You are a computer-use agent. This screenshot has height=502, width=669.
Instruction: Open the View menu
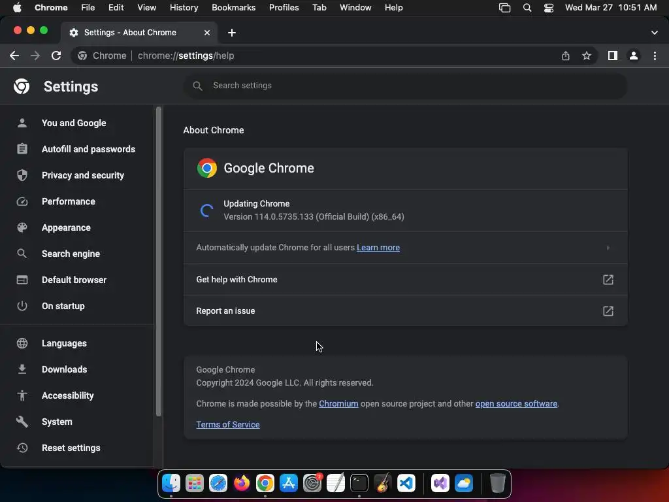coord(147,7)
